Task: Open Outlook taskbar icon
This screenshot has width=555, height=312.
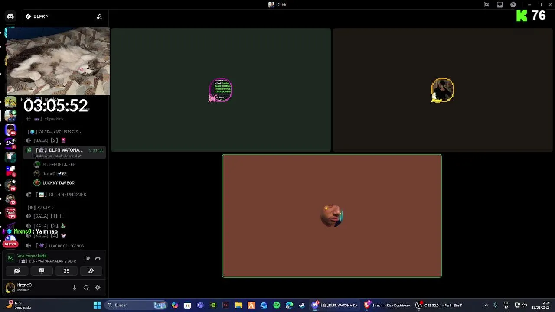Action: 264,305
